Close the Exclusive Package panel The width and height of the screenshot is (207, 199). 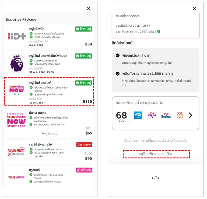coord(88,8)
